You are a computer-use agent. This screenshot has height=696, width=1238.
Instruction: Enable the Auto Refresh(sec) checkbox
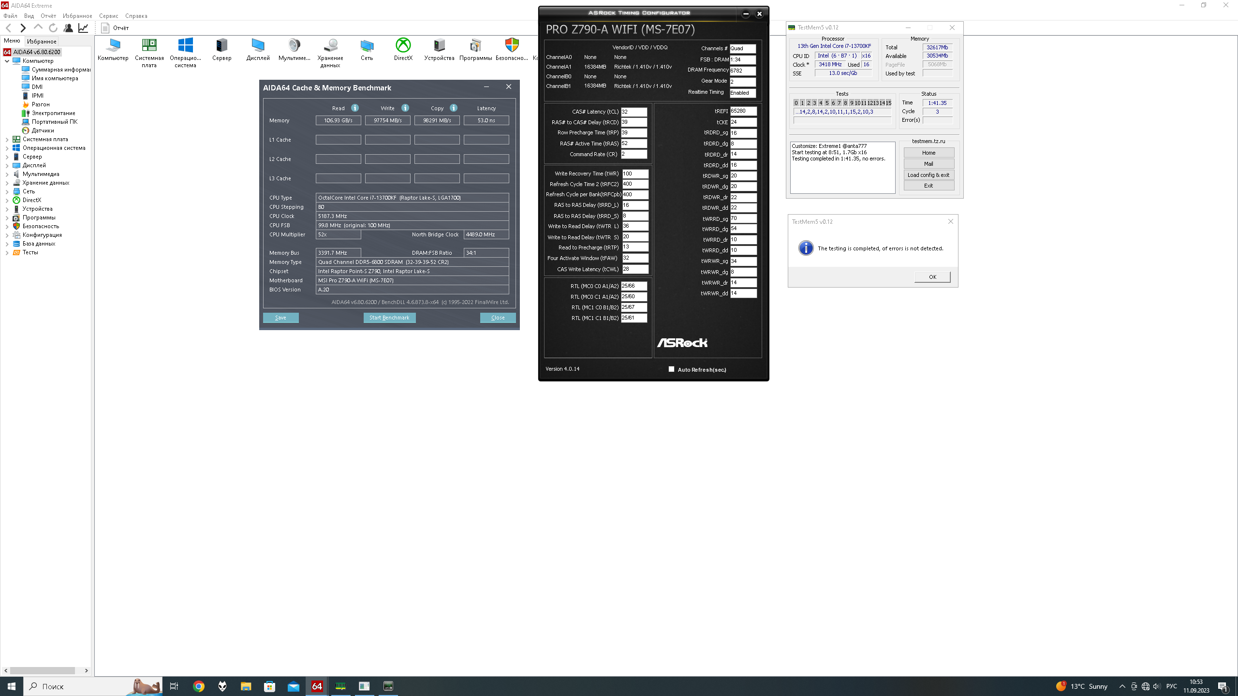(671, 369)
